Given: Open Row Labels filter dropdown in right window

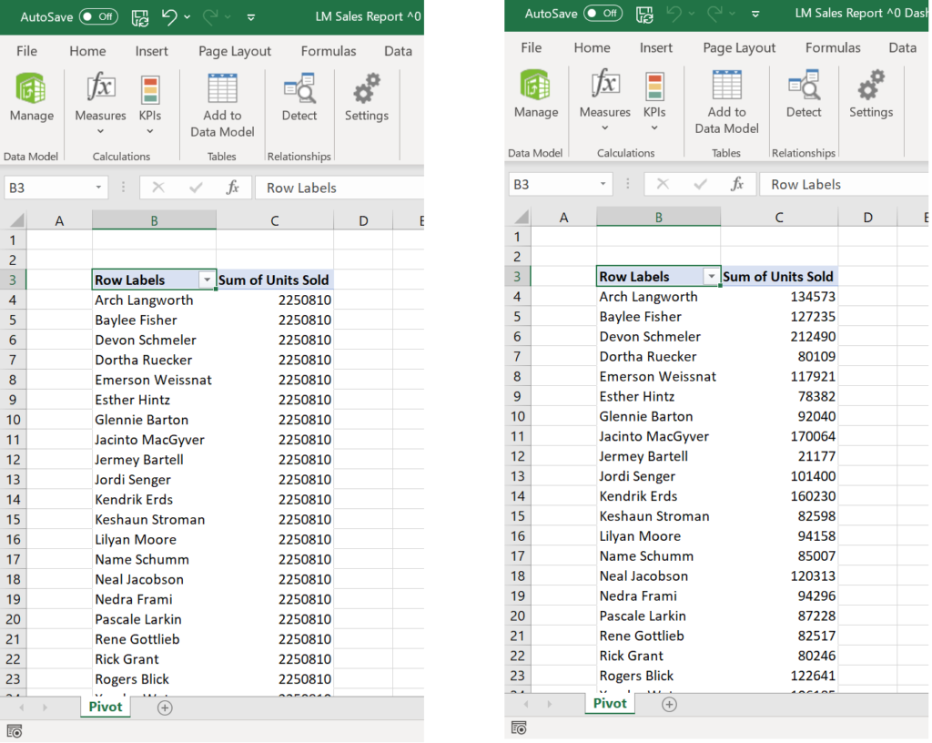Looking at the screenshot, I should pyautogui.click(x=711, y=277).
